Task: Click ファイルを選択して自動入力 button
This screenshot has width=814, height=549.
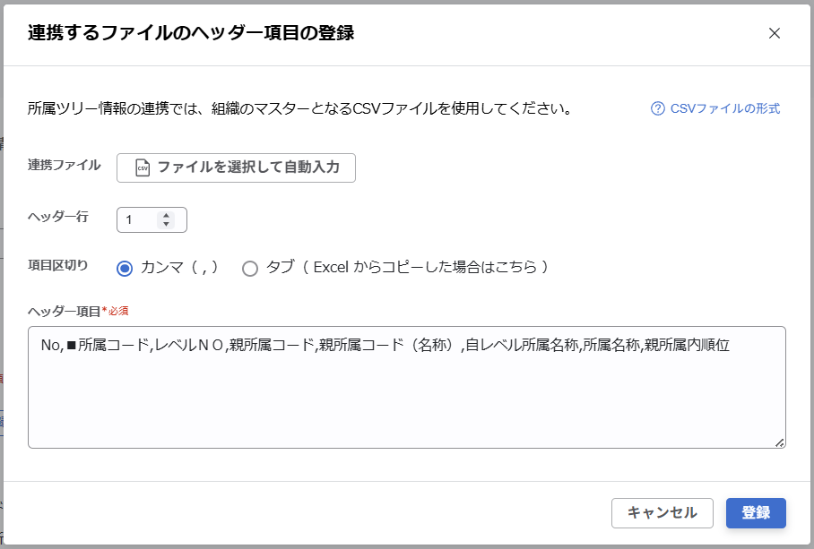Action: (x=236, y=167)
